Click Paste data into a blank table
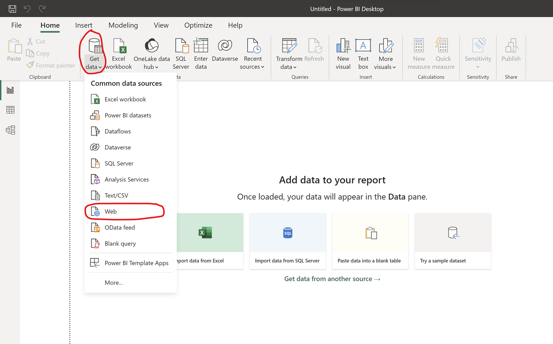 click(370, 241)
